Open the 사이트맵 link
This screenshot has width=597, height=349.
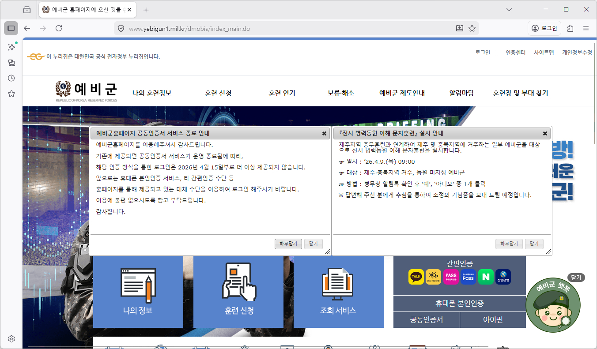(544, 53)
